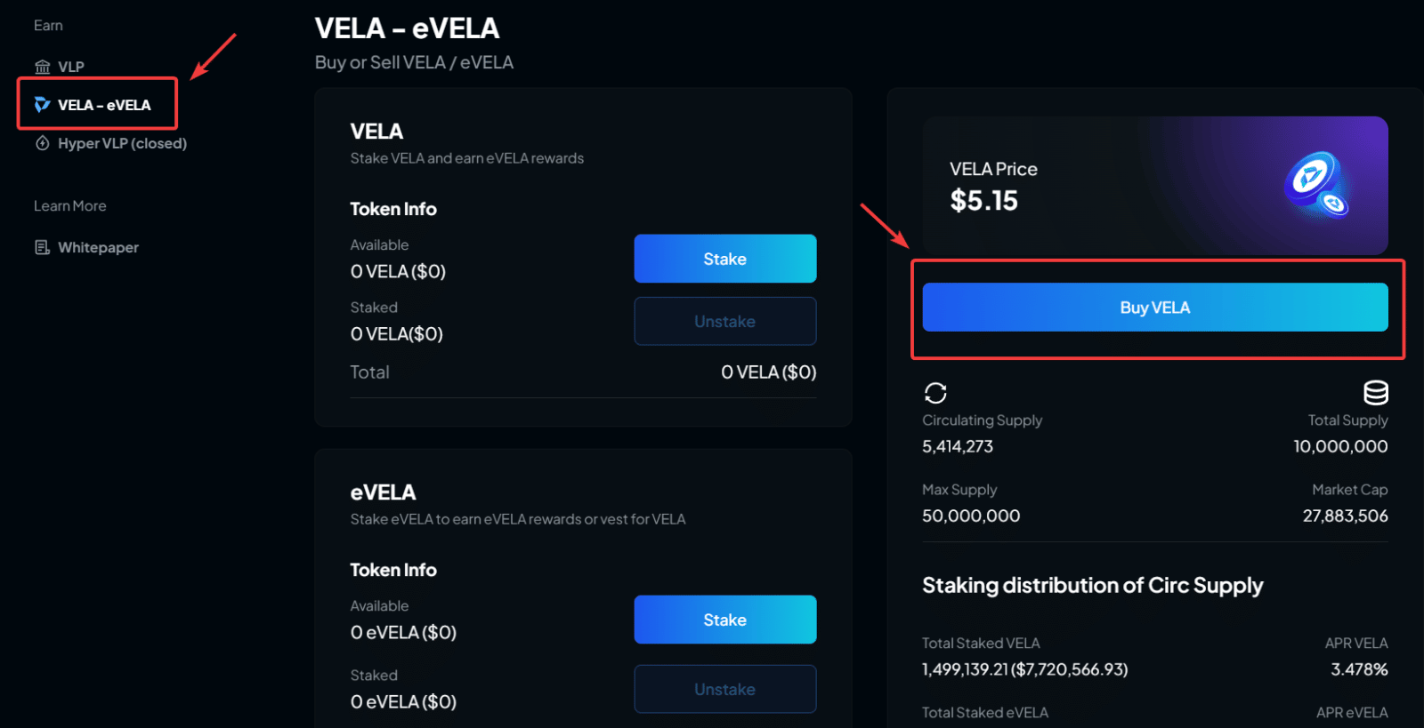This screenshot has width=1424, height=728.
Task: Open the Hyper VLP (closed) section
Action: [122, 143]
